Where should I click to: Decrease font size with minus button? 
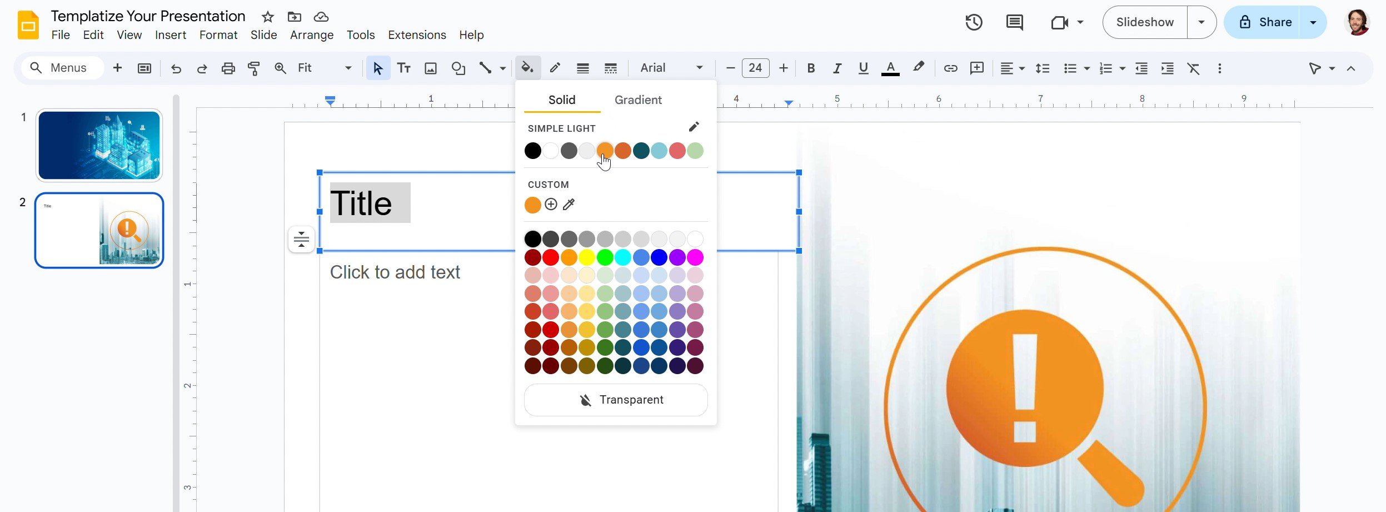pyautogui.click(x=730, y=68)
